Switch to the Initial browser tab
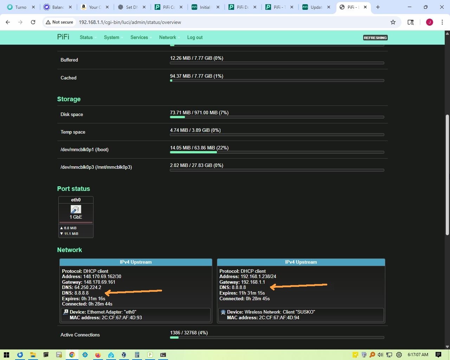 pos(205,7)
